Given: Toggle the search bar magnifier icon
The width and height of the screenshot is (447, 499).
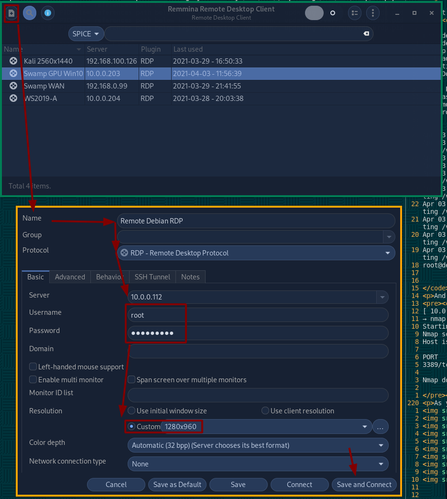Looking at the screenshot, I should pyautogui.click(x=30, y=13).
